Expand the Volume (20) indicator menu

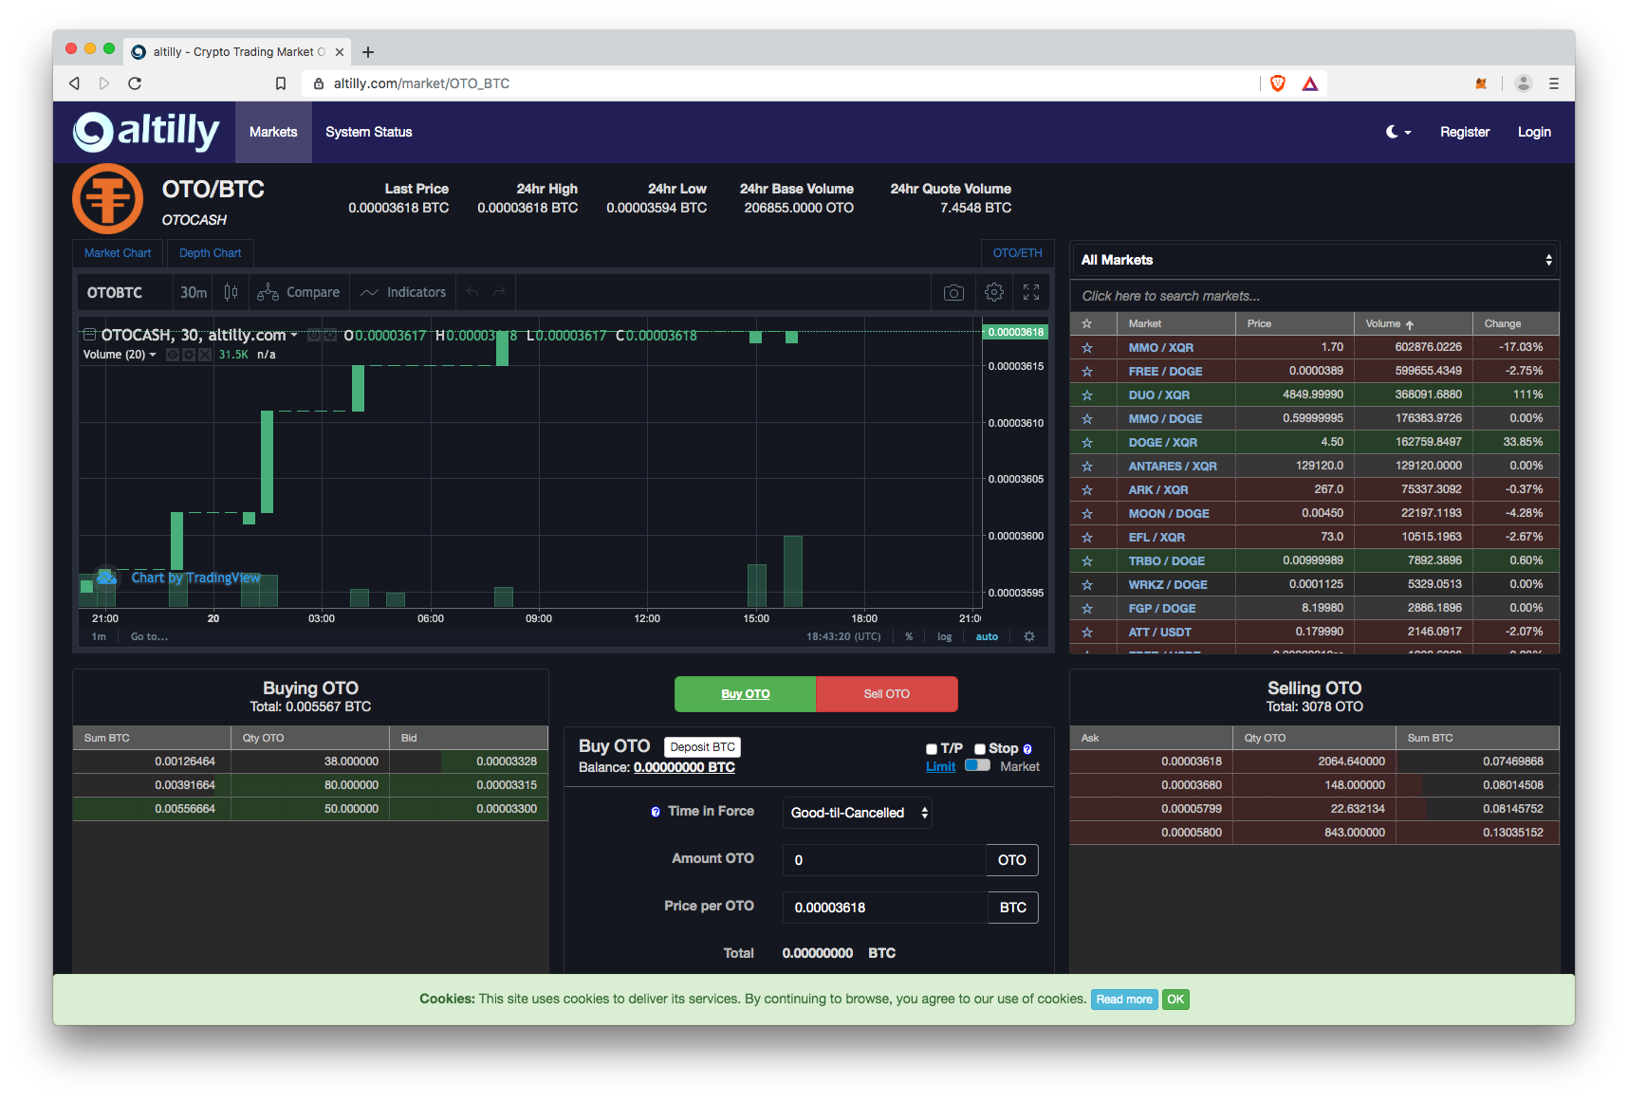pyautogui.click(x=153, y=355)
